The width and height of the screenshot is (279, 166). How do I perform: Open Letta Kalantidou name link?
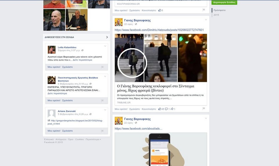point(67,47)
